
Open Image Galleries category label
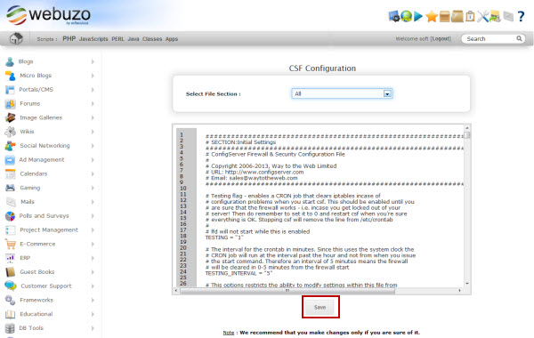click(x=41, y=117)
